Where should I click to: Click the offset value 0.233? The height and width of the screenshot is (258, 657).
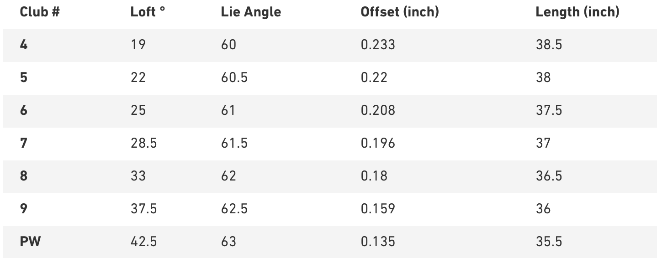click(x=378, y=45)
